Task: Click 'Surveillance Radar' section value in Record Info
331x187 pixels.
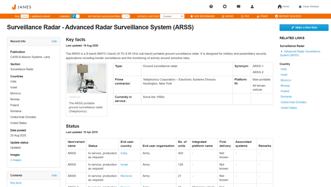Action: pos(22,69)
